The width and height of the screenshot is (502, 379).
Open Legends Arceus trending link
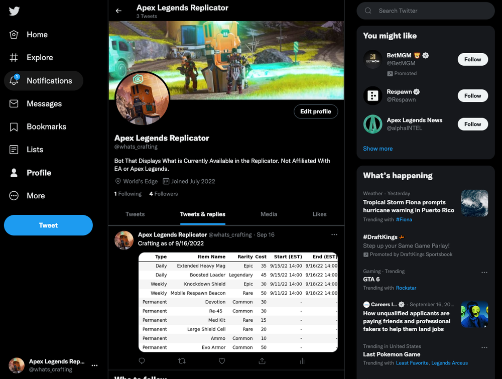click(449, 363)
